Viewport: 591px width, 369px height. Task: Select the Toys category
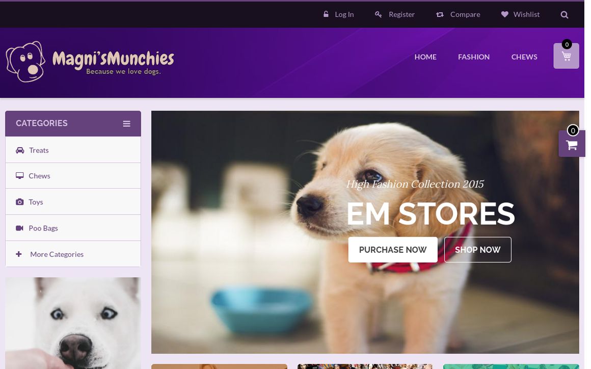point(73,202)
